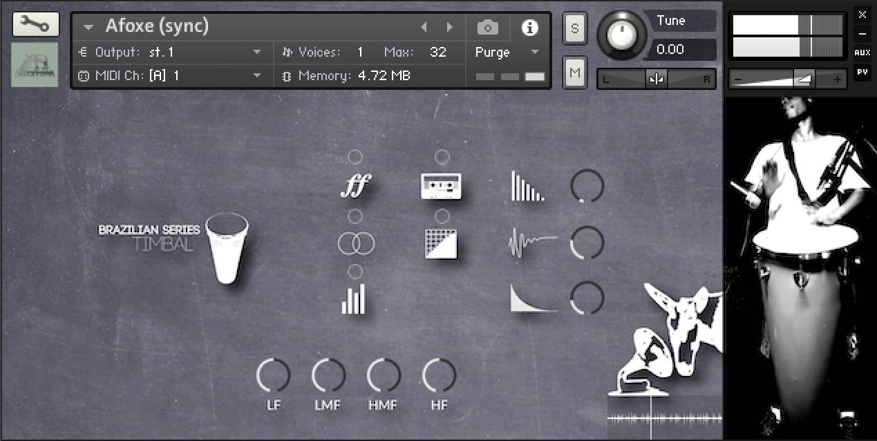Adjust the LMF EQ knob
Screen dimensions: 877x441
(328, 375)
